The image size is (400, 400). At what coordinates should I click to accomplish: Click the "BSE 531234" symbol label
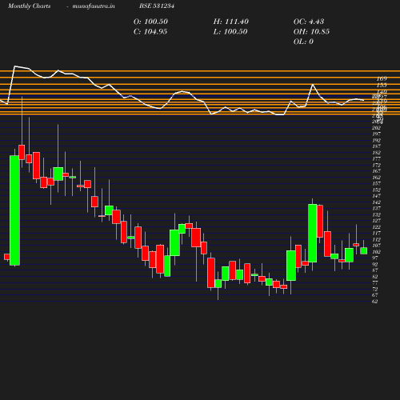157,6
